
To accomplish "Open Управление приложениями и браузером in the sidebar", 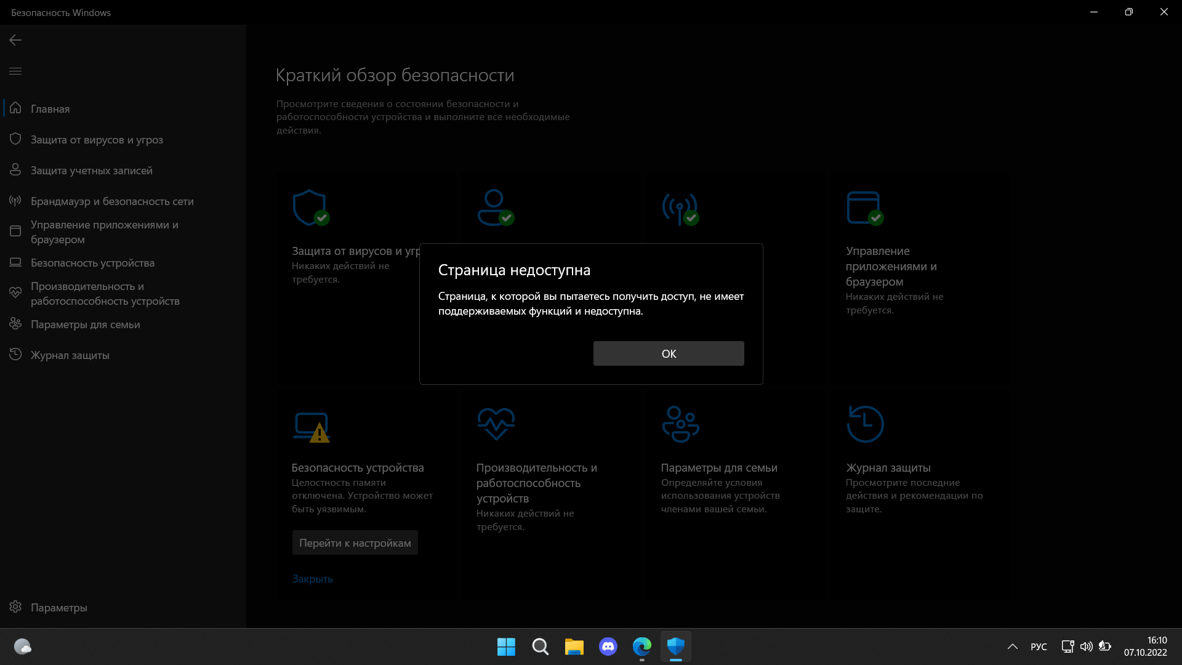I will (123, 232).
